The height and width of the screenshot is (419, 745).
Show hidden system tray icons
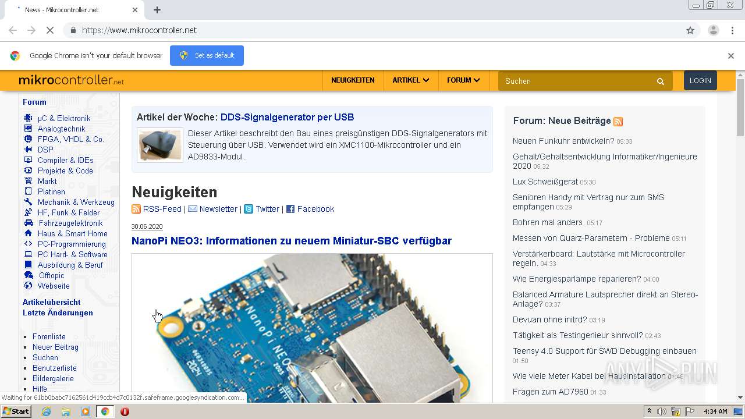click(x=649, y=411)
